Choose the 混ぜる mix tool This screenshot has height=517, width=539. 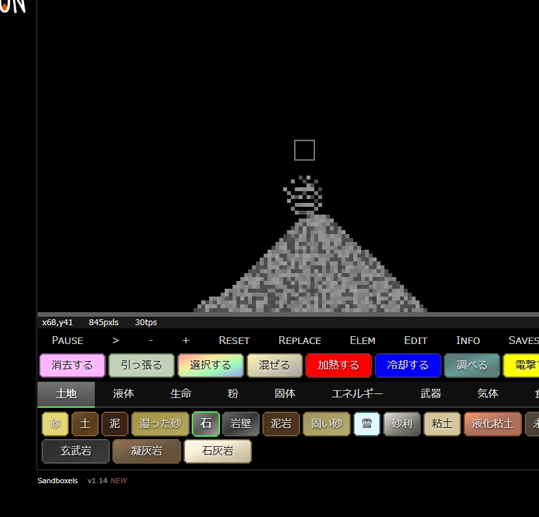(x=275, y=365)
